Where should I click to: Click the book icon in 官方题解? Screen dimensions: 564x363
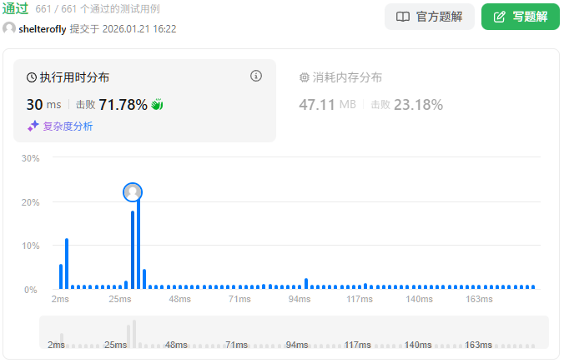click(x=403, y=17)
